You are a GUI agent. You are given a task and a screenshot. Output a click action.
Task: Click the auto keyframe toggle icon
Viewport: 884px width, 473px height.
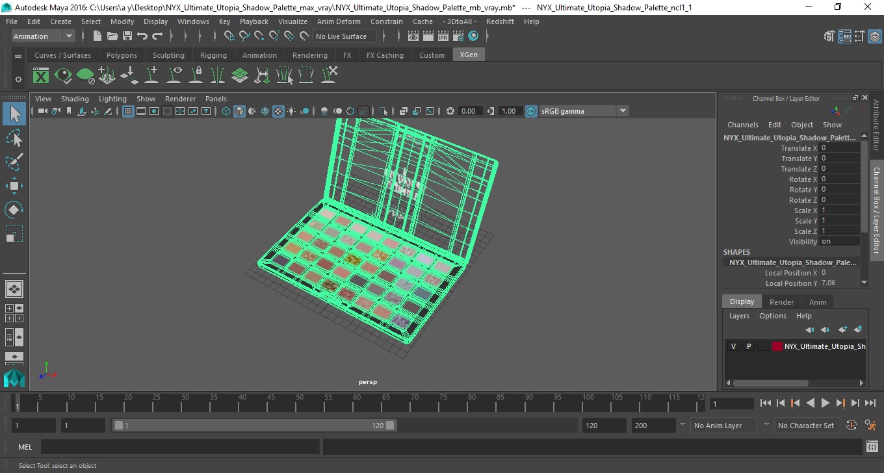(x=851, y=426)
